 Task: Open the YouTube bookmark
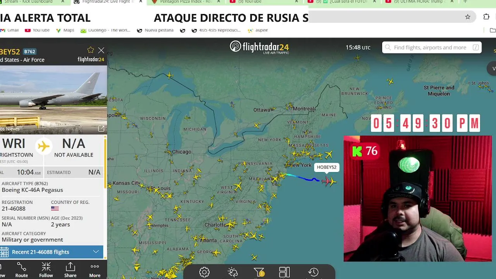click(x=37, y=30)
